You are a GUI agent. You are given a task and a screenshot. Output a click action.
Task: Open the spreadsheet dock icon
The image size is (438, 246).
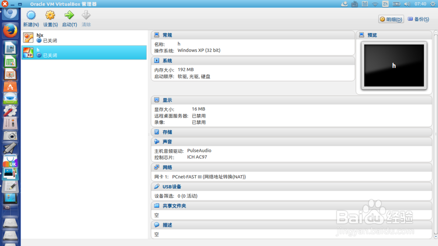10,62
